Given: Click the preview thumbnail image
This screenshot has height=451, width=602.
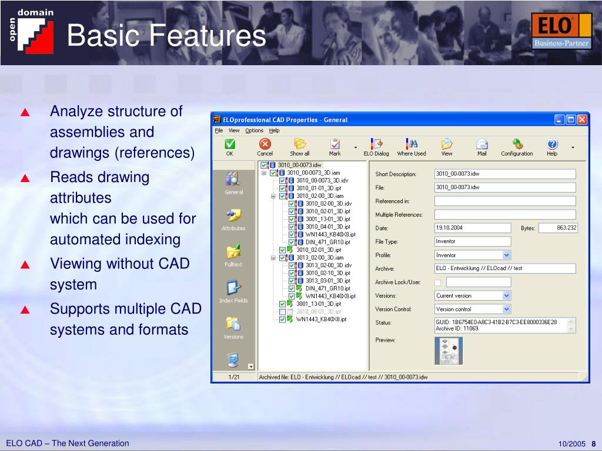Looking at the screenshot, I should [449, 351].
